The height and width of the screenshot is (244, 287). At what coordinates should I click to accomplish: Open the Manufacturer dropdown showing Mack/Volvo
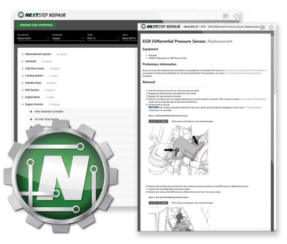coord(33,38)
